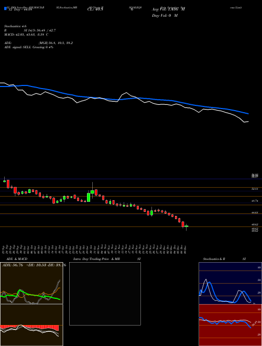
Task: Click the 48.74 price axis label
Action: click(255, 201)
